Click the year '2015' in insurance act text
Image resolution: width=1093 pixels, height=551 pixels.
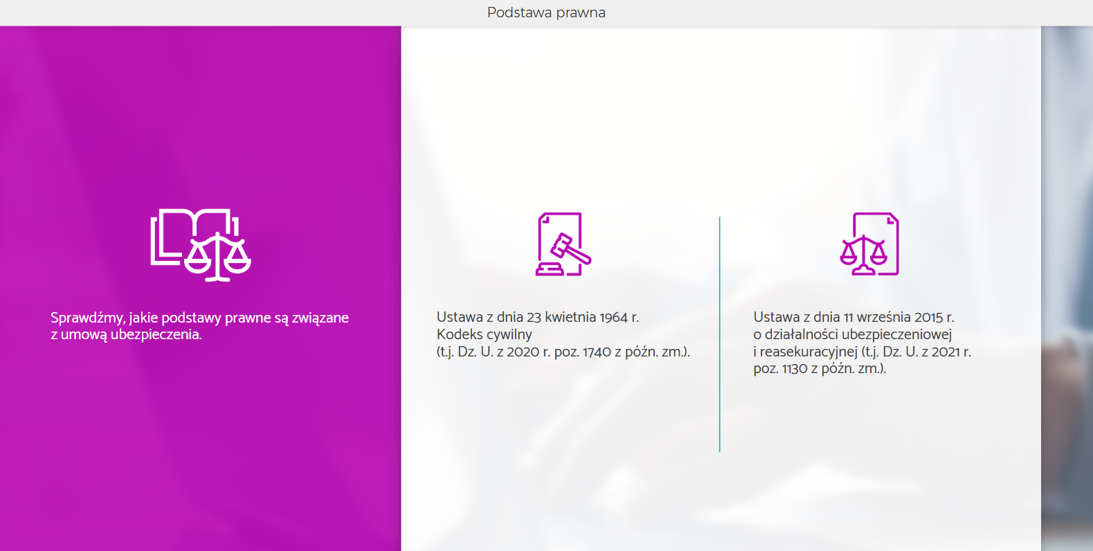[928, 317]
